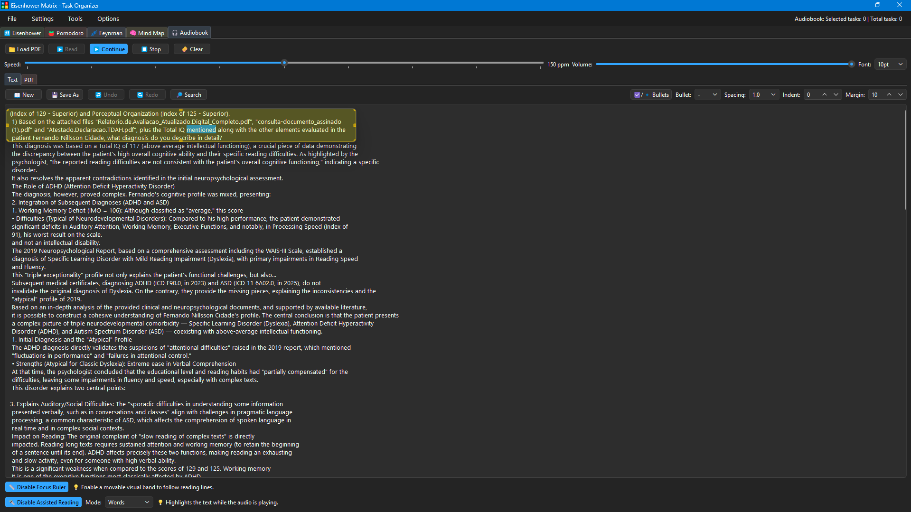
Task: Click the Continue play icon
Action: point(97,49)
